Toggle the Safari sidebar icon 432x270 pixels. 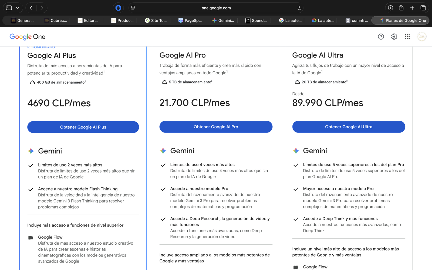pyautogui.click(x=9, y=8)
